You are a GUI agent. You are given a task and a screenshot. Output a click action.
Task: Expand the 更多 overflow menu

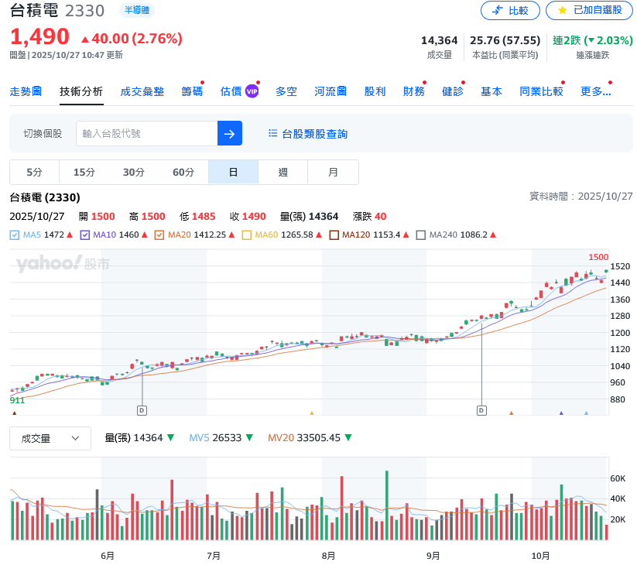595,91
